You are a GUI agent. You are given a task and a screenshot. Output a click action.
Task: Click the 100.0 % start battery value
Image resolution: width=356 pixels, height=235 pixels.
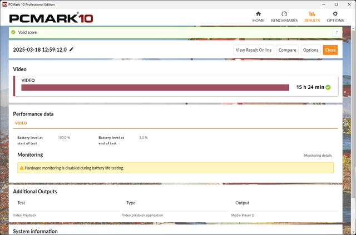tap(64, 137)
